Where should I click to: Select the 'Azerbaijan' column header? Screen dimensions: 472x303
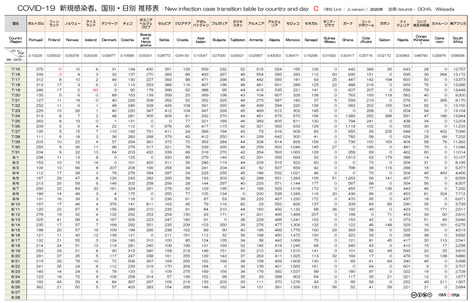point(201,40)
